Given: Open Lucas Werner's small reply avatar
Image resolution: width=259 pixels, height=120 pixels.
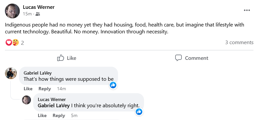Looking at the screenshot, I should (x=26, y=100).
